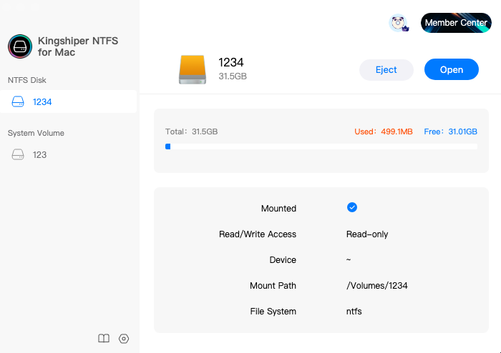Click the 'Kingshiper NTFS for Mac' title

click(78, 46)
